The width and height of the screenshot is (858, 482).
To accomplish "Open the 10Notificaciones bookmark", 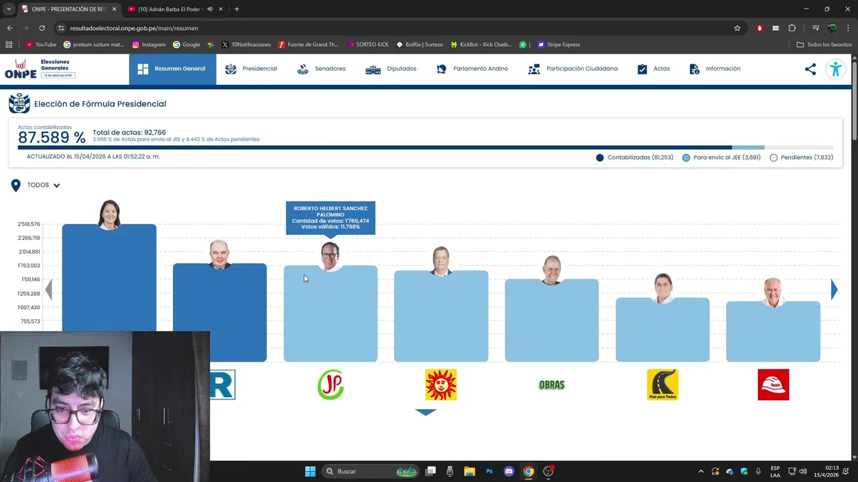I will click(x=246, y=45).
